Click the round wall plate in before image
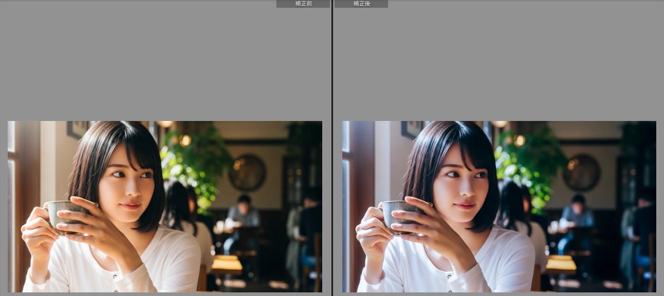 click(x=248, y=172)
